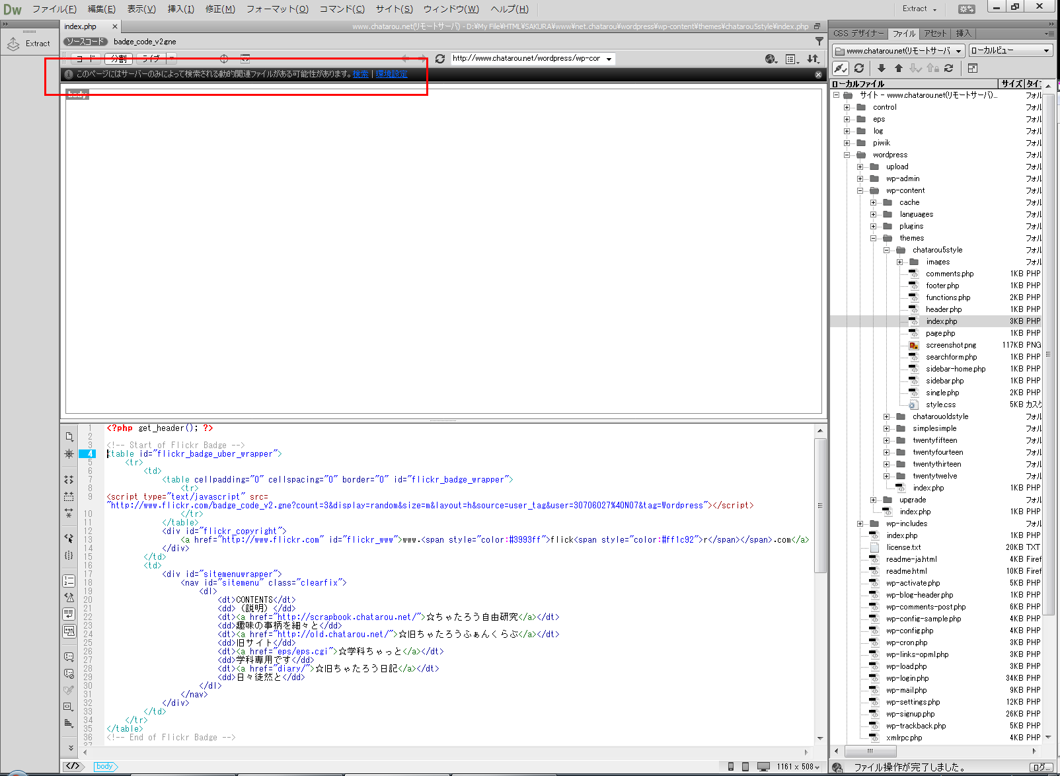Click the Apply Comment icon
The width and height of the screenshot is (1060, 776).
coord(69,657)
